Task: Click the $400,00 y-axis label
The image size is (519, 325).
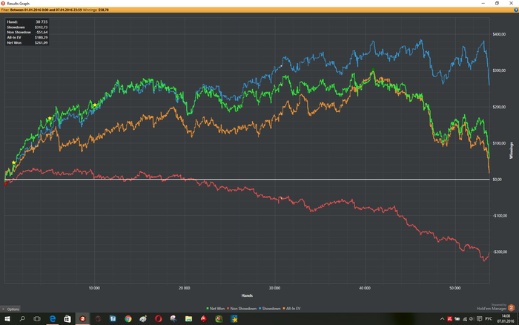Action: pos(499,34)
